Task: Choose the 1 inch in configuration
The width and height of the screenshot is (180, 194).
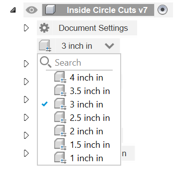Action: point(79,158)
